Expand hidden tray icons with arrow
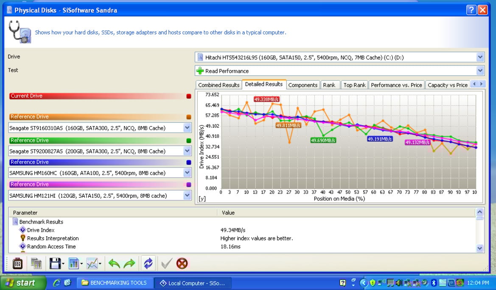Viewport: 496px width, 290px height. tap(364, 283)
